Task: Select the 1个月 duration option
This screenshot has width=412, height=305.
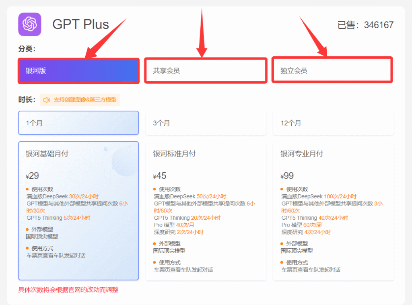Action: click(x=78, y=123)
